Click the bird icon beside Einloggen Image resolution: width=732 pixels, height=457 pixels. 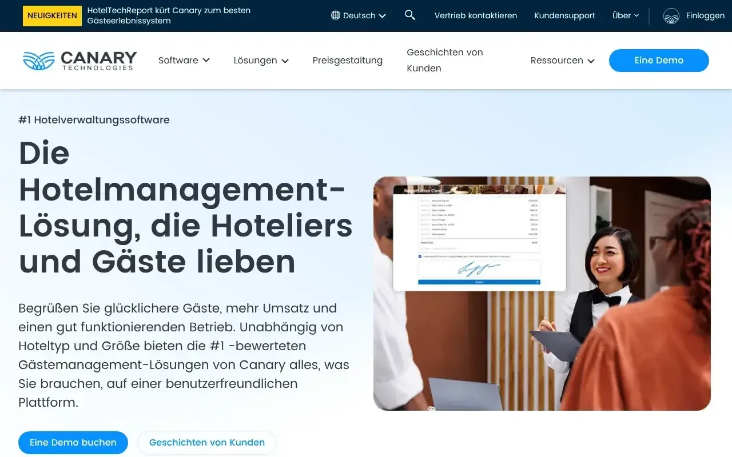671,16
